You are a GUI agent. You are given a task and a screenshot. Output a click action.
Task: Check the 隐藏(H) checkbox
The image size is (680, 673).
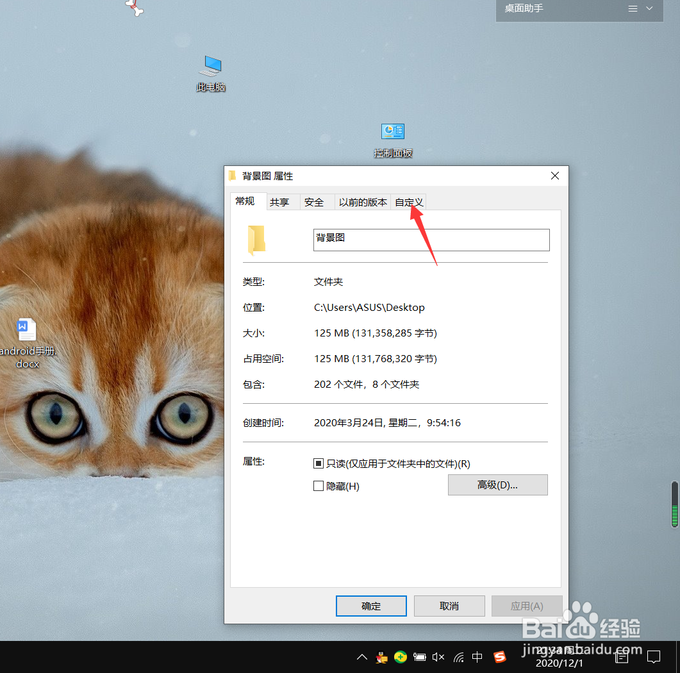tap(319, 486)
